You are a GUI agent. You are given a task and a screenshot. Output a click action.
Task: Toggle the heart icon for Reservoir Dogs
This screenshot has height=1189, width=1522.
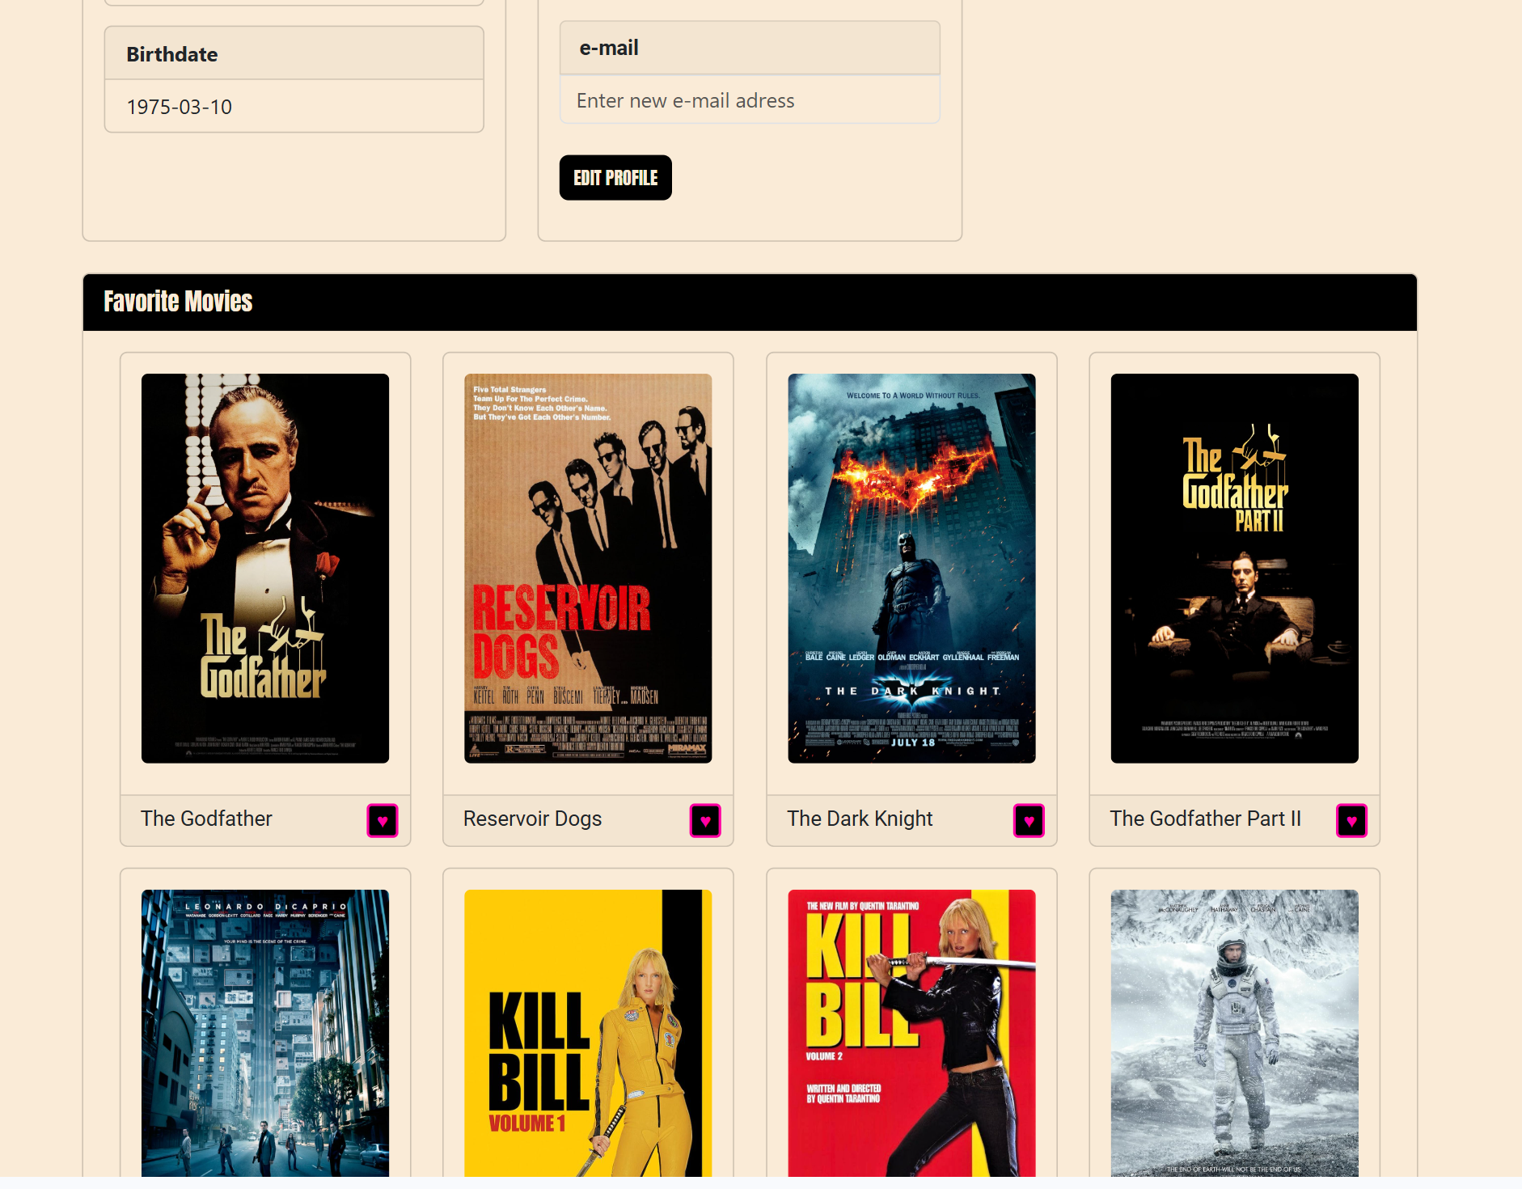point(705,820)
